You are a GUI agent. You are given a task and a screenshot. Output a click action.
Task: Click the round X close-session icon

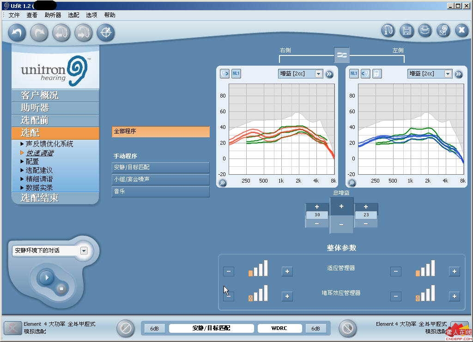[461, 31]
